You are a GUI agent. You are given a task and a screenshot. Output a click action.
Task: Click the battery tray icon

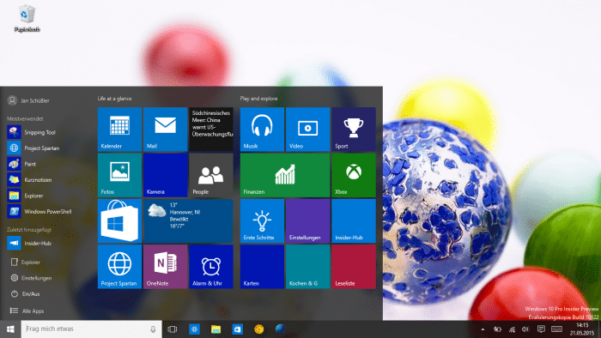pos(497,329)
